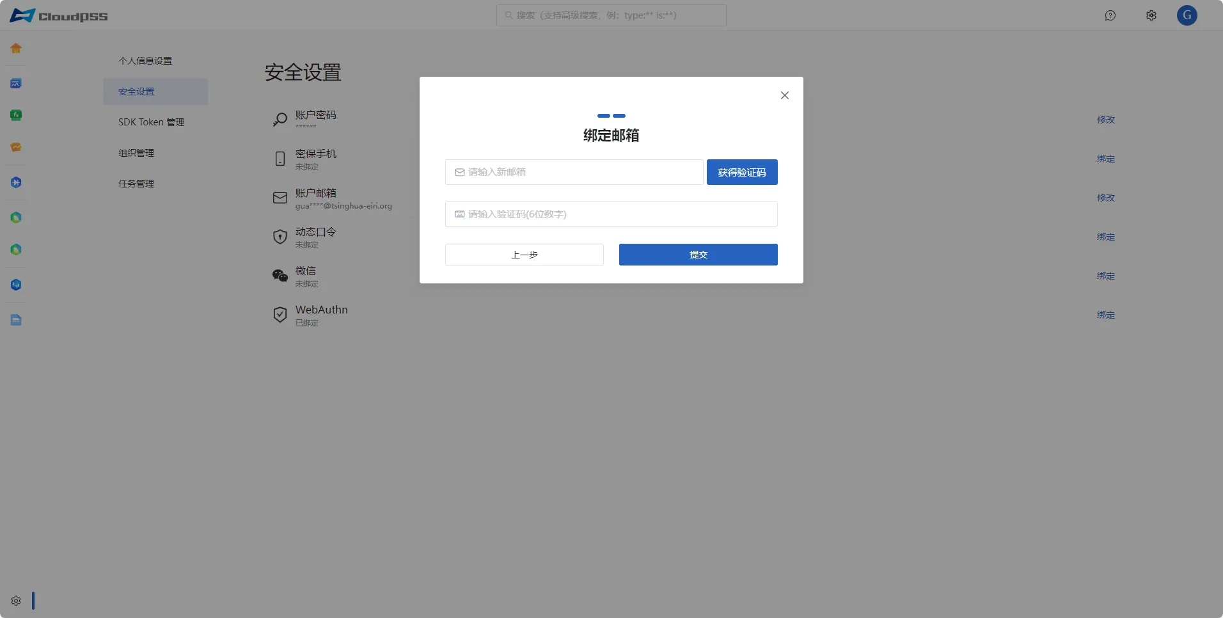Open the light blue document app icon

[16, 320]
